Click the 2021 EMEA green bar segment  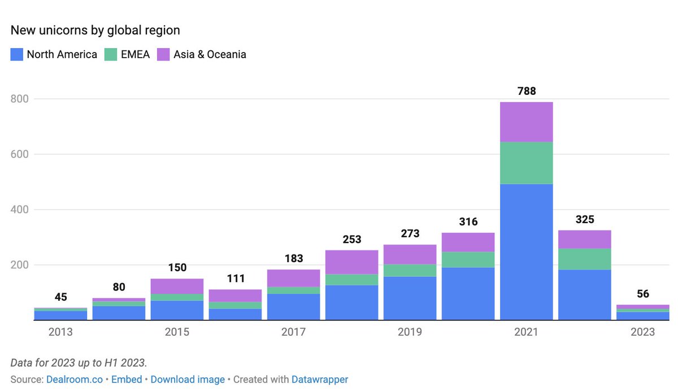(x=527, y=163)
